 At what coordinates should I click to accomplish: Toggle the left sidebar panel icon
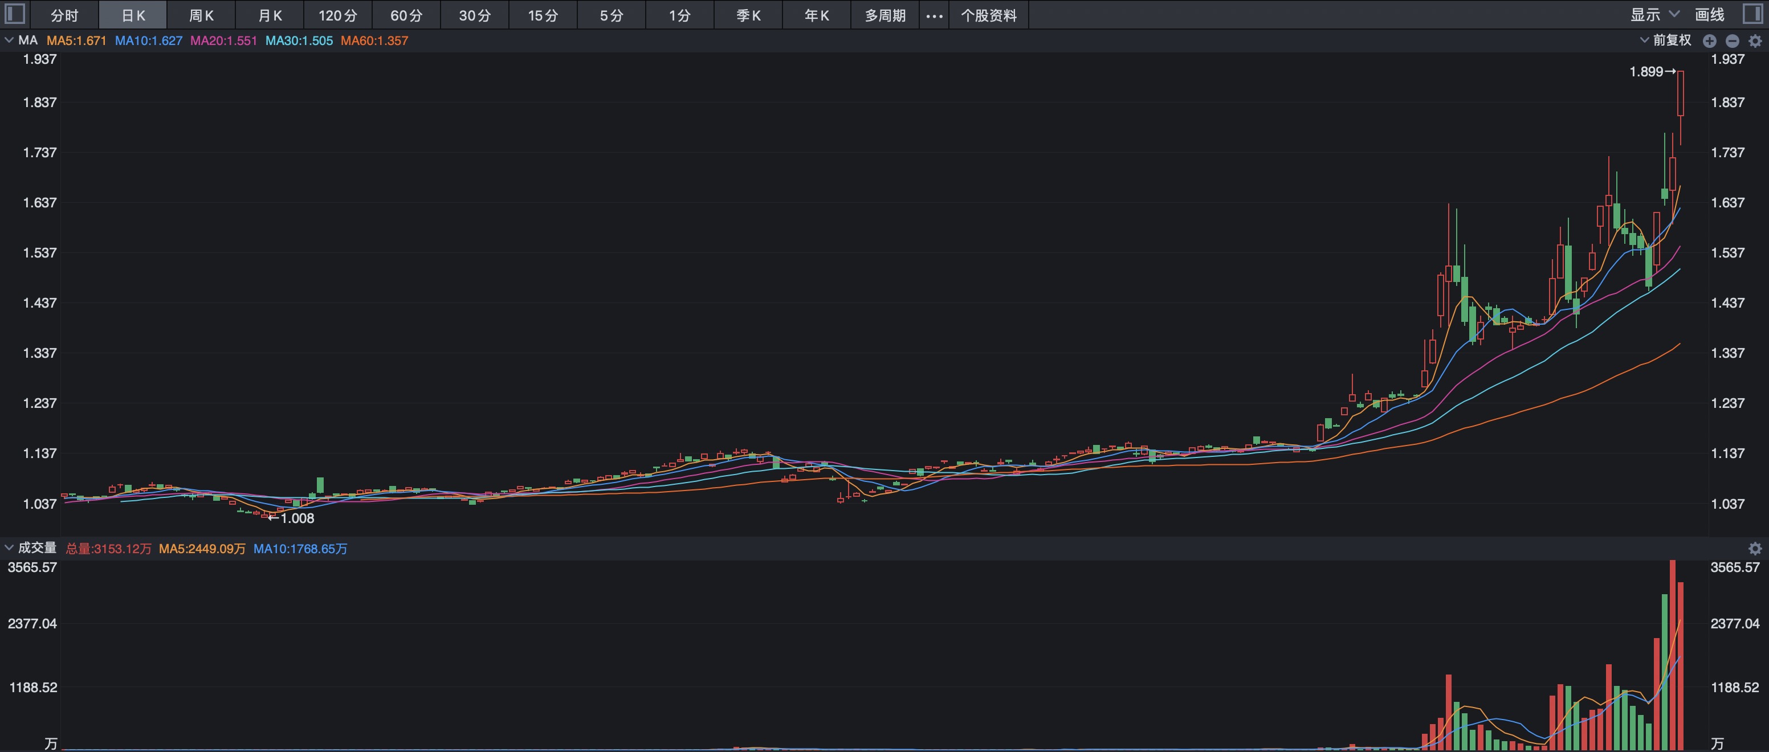click(x=14, y=14)
